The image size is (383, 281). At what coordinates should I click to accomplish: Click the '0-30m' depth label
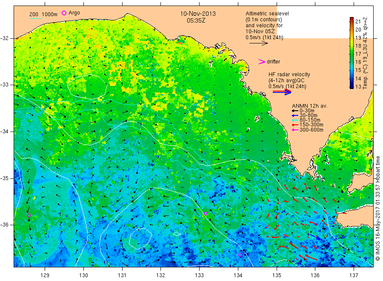307,111
